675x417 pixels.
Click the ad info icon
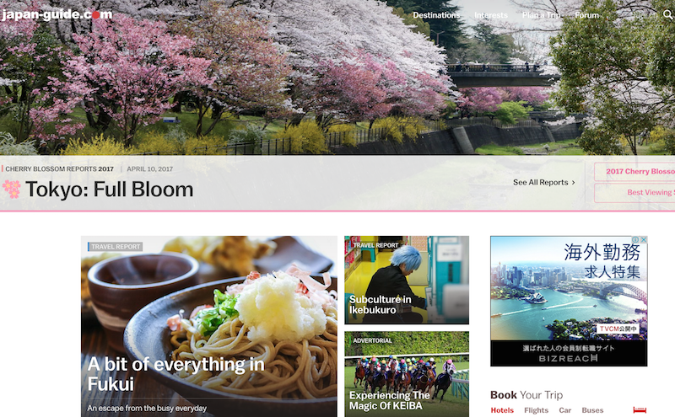635,239
